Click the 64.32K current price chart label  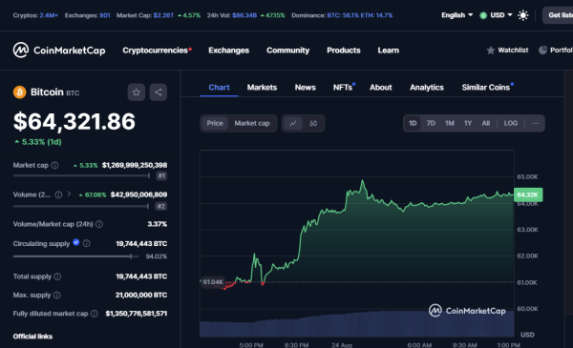point(528,194)
